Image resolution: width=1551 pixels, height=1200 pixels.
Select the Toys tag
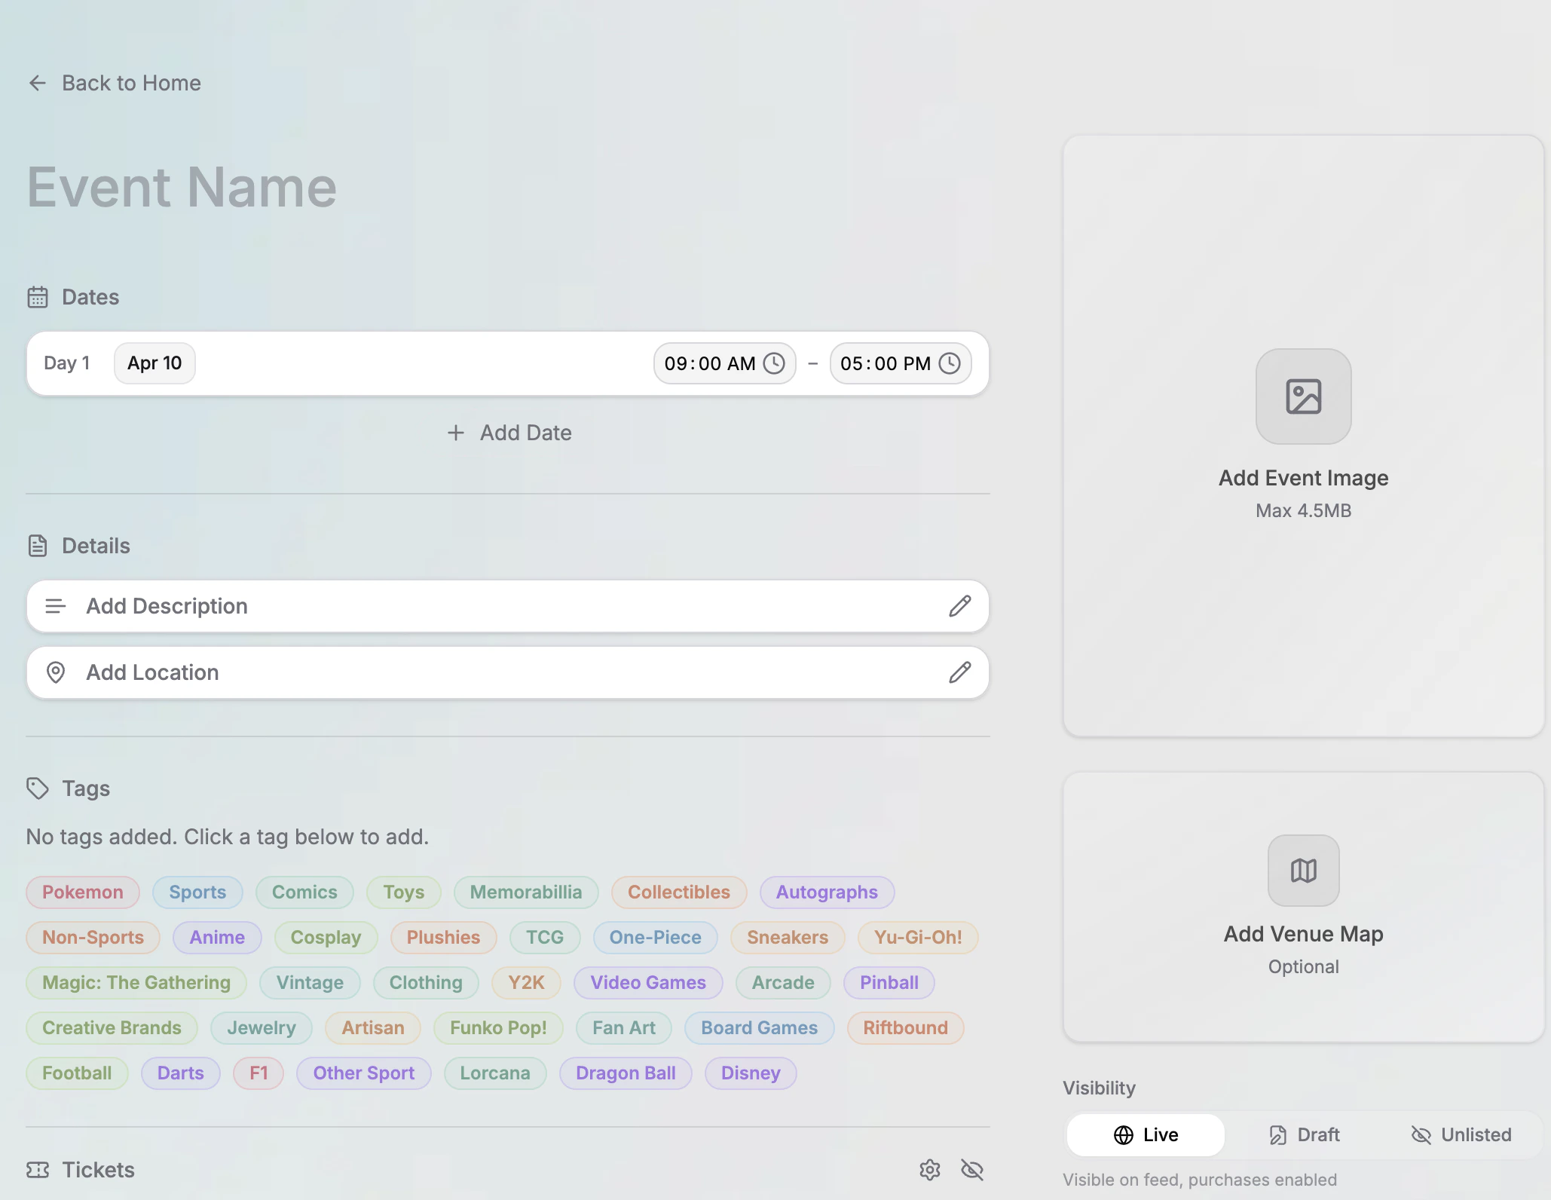pos(404,892)
